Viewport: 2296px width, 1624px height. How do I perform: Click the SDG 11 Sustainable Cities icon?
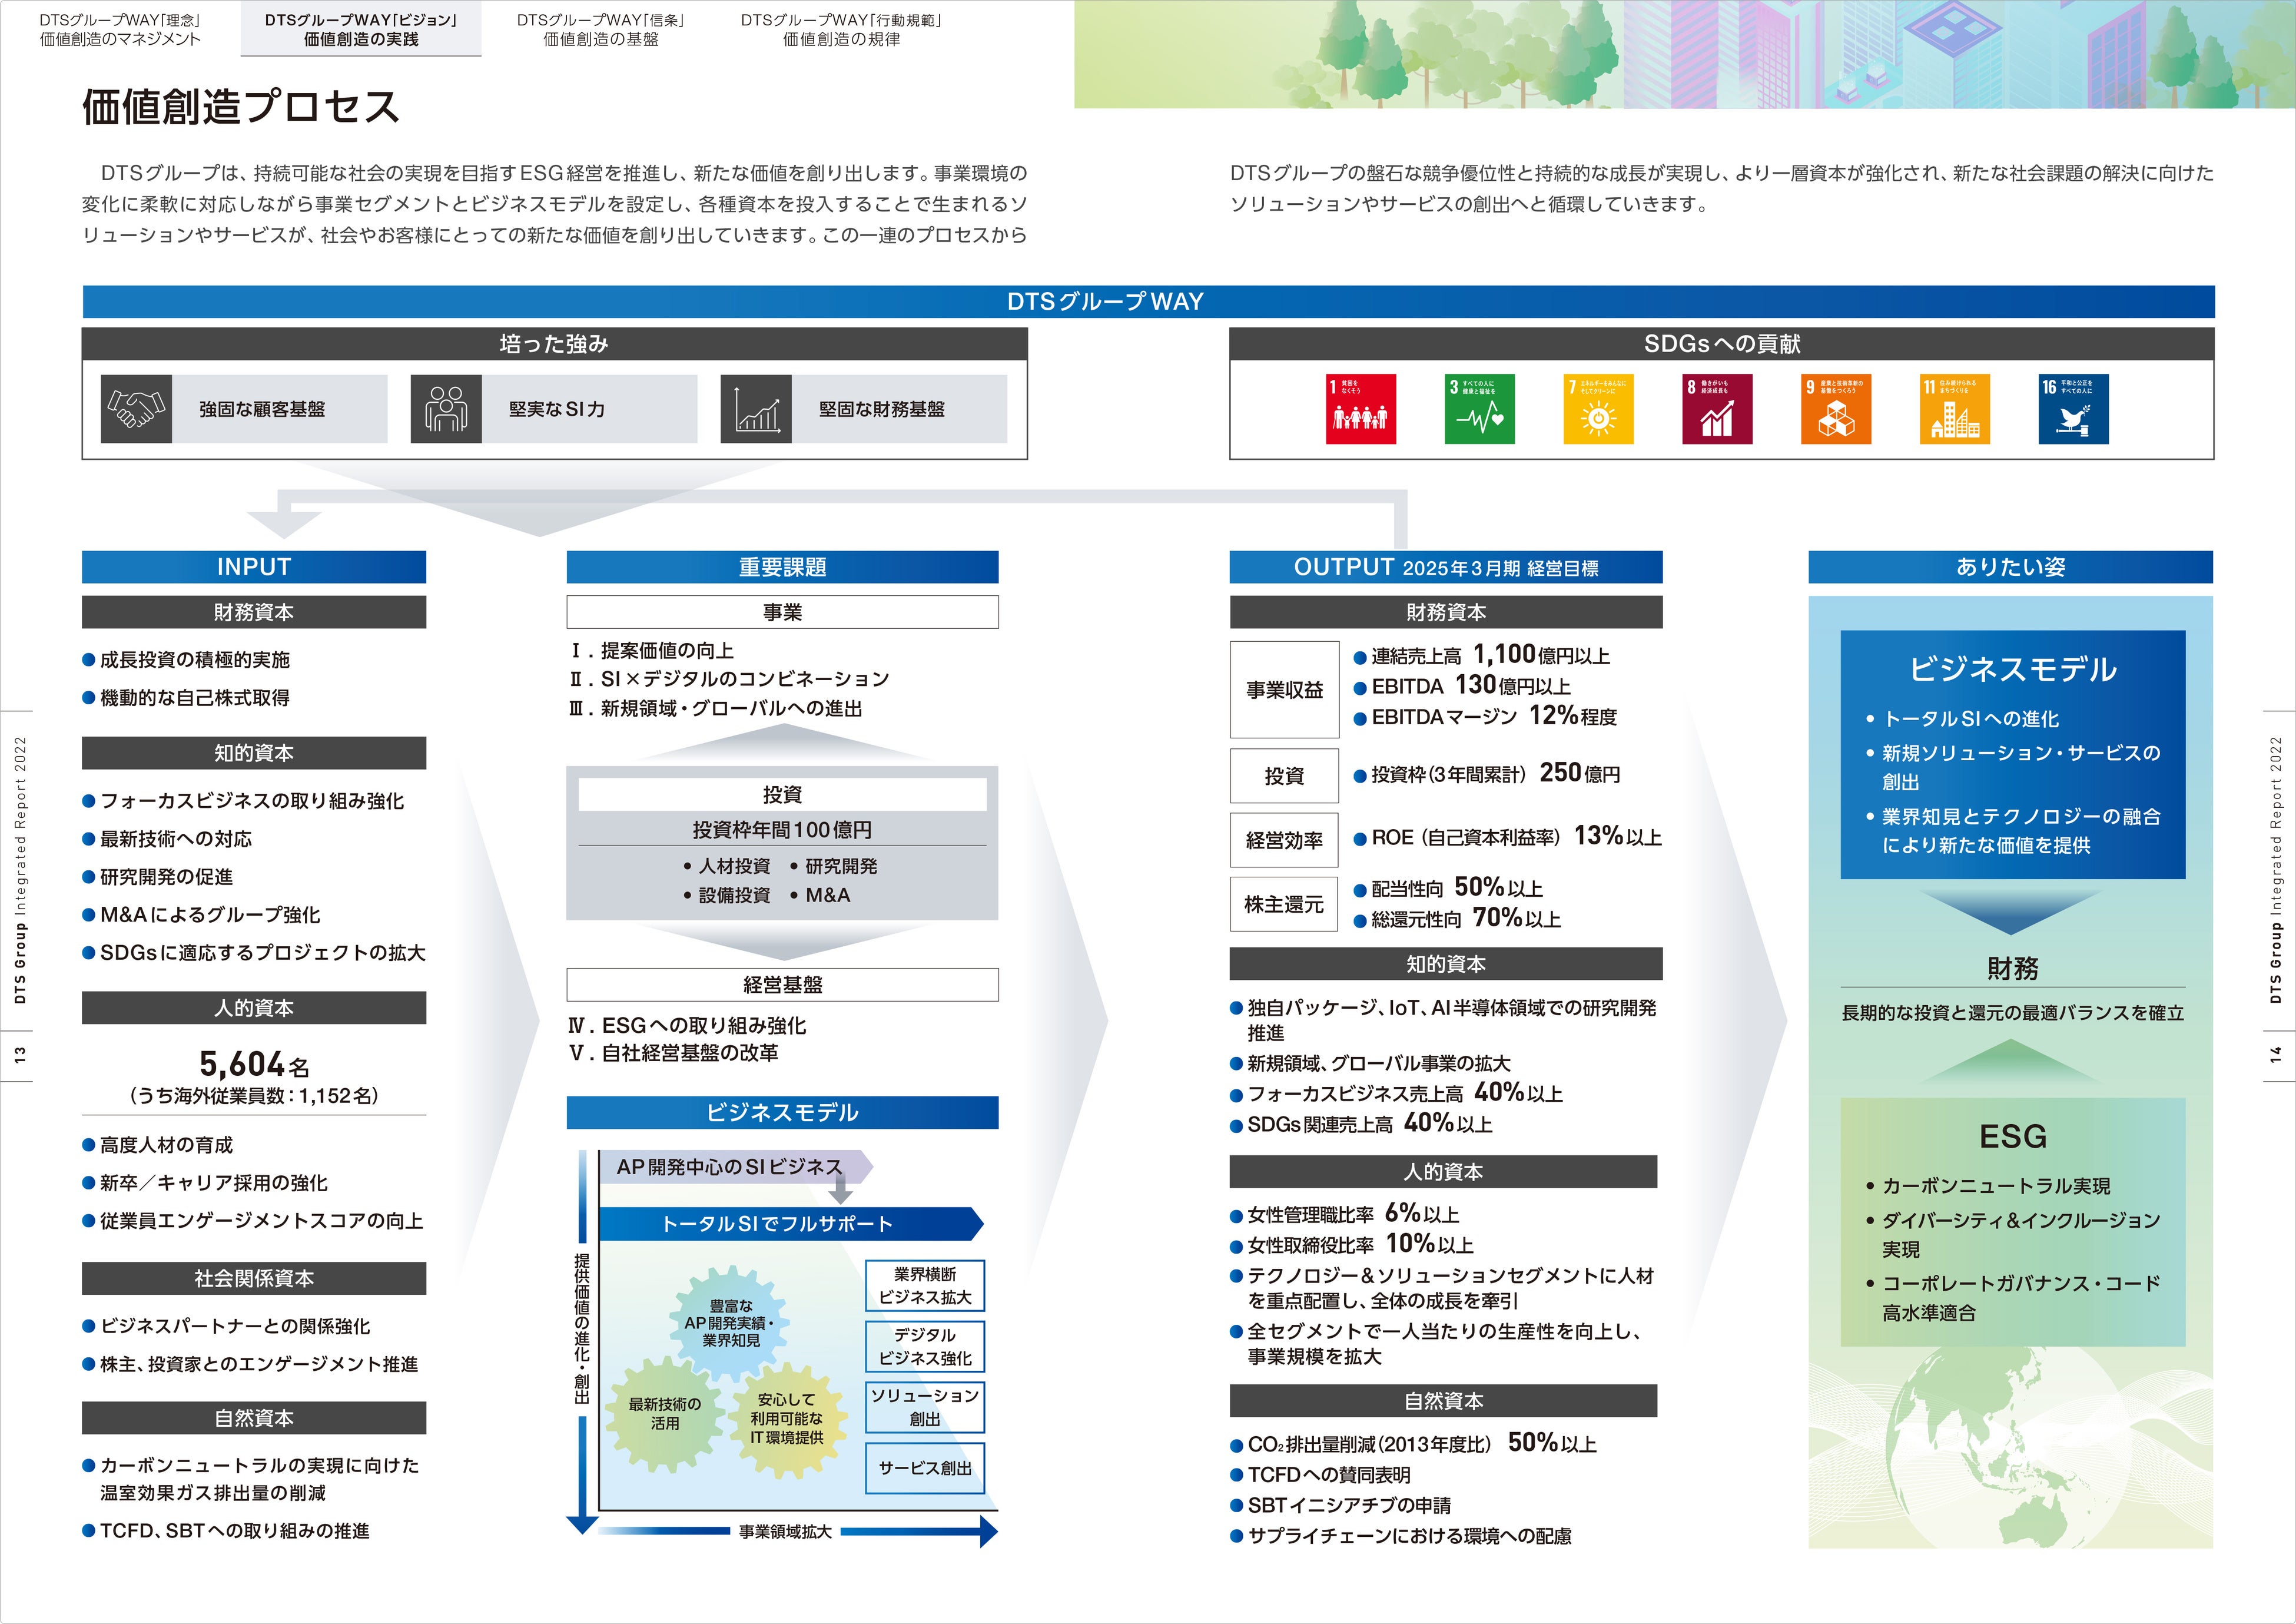pyautogui.click(x=1955, y=409)
